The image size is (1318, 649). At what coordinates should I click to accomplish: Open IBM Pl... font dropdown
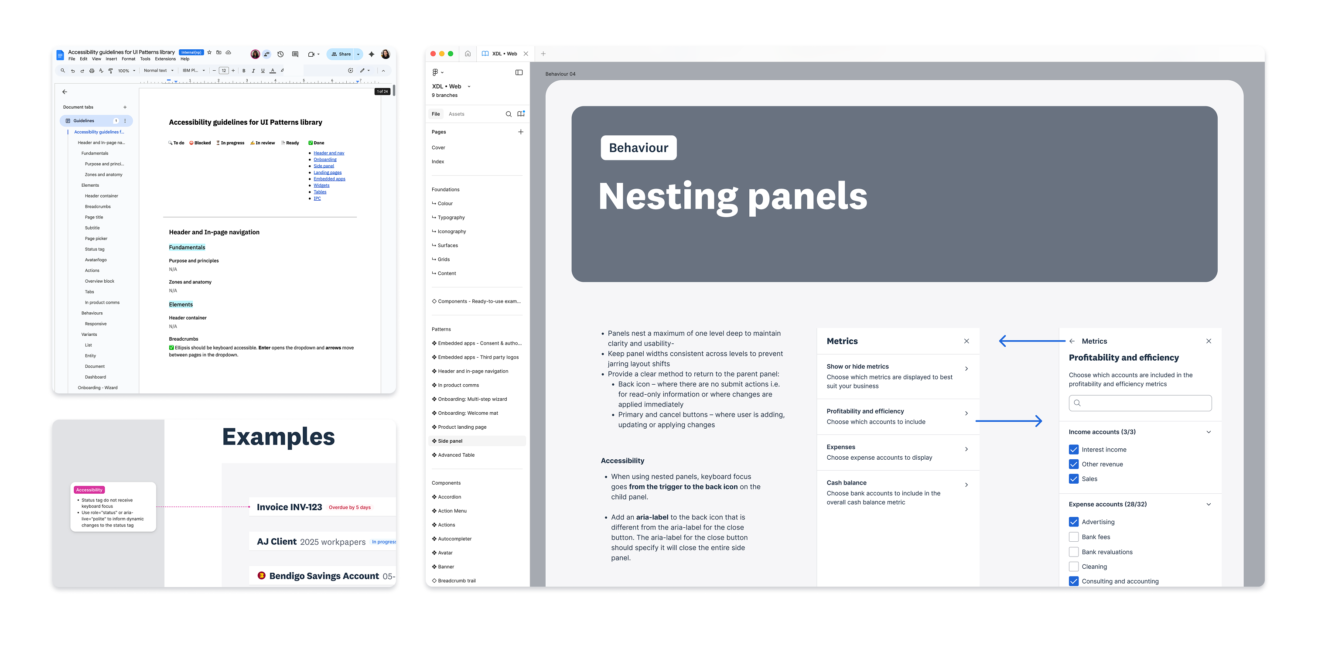tap(194, 71)
